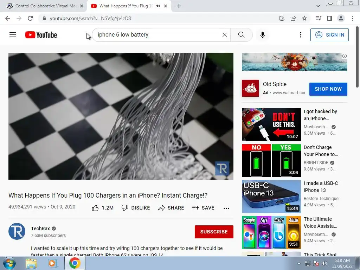Screen dimensions: 360x270
Task: Mute the YouTube tab via the speaker icon
Action: tap(158, 6)
